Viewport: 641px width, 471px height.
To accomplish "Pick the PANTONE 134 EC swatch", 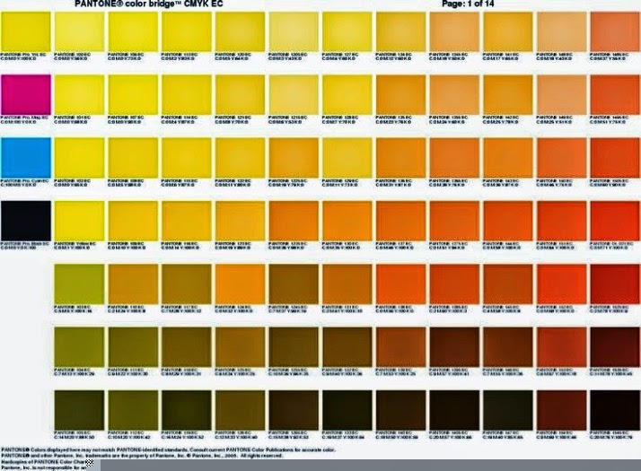I will pos(400,31).
